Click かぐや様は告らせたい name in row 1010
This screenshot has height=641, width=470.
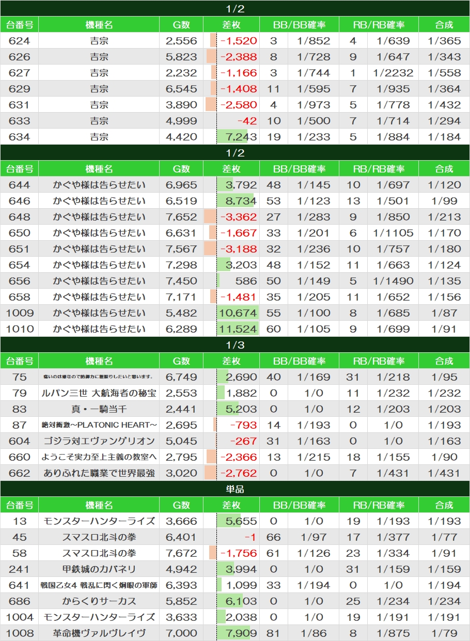99,329
